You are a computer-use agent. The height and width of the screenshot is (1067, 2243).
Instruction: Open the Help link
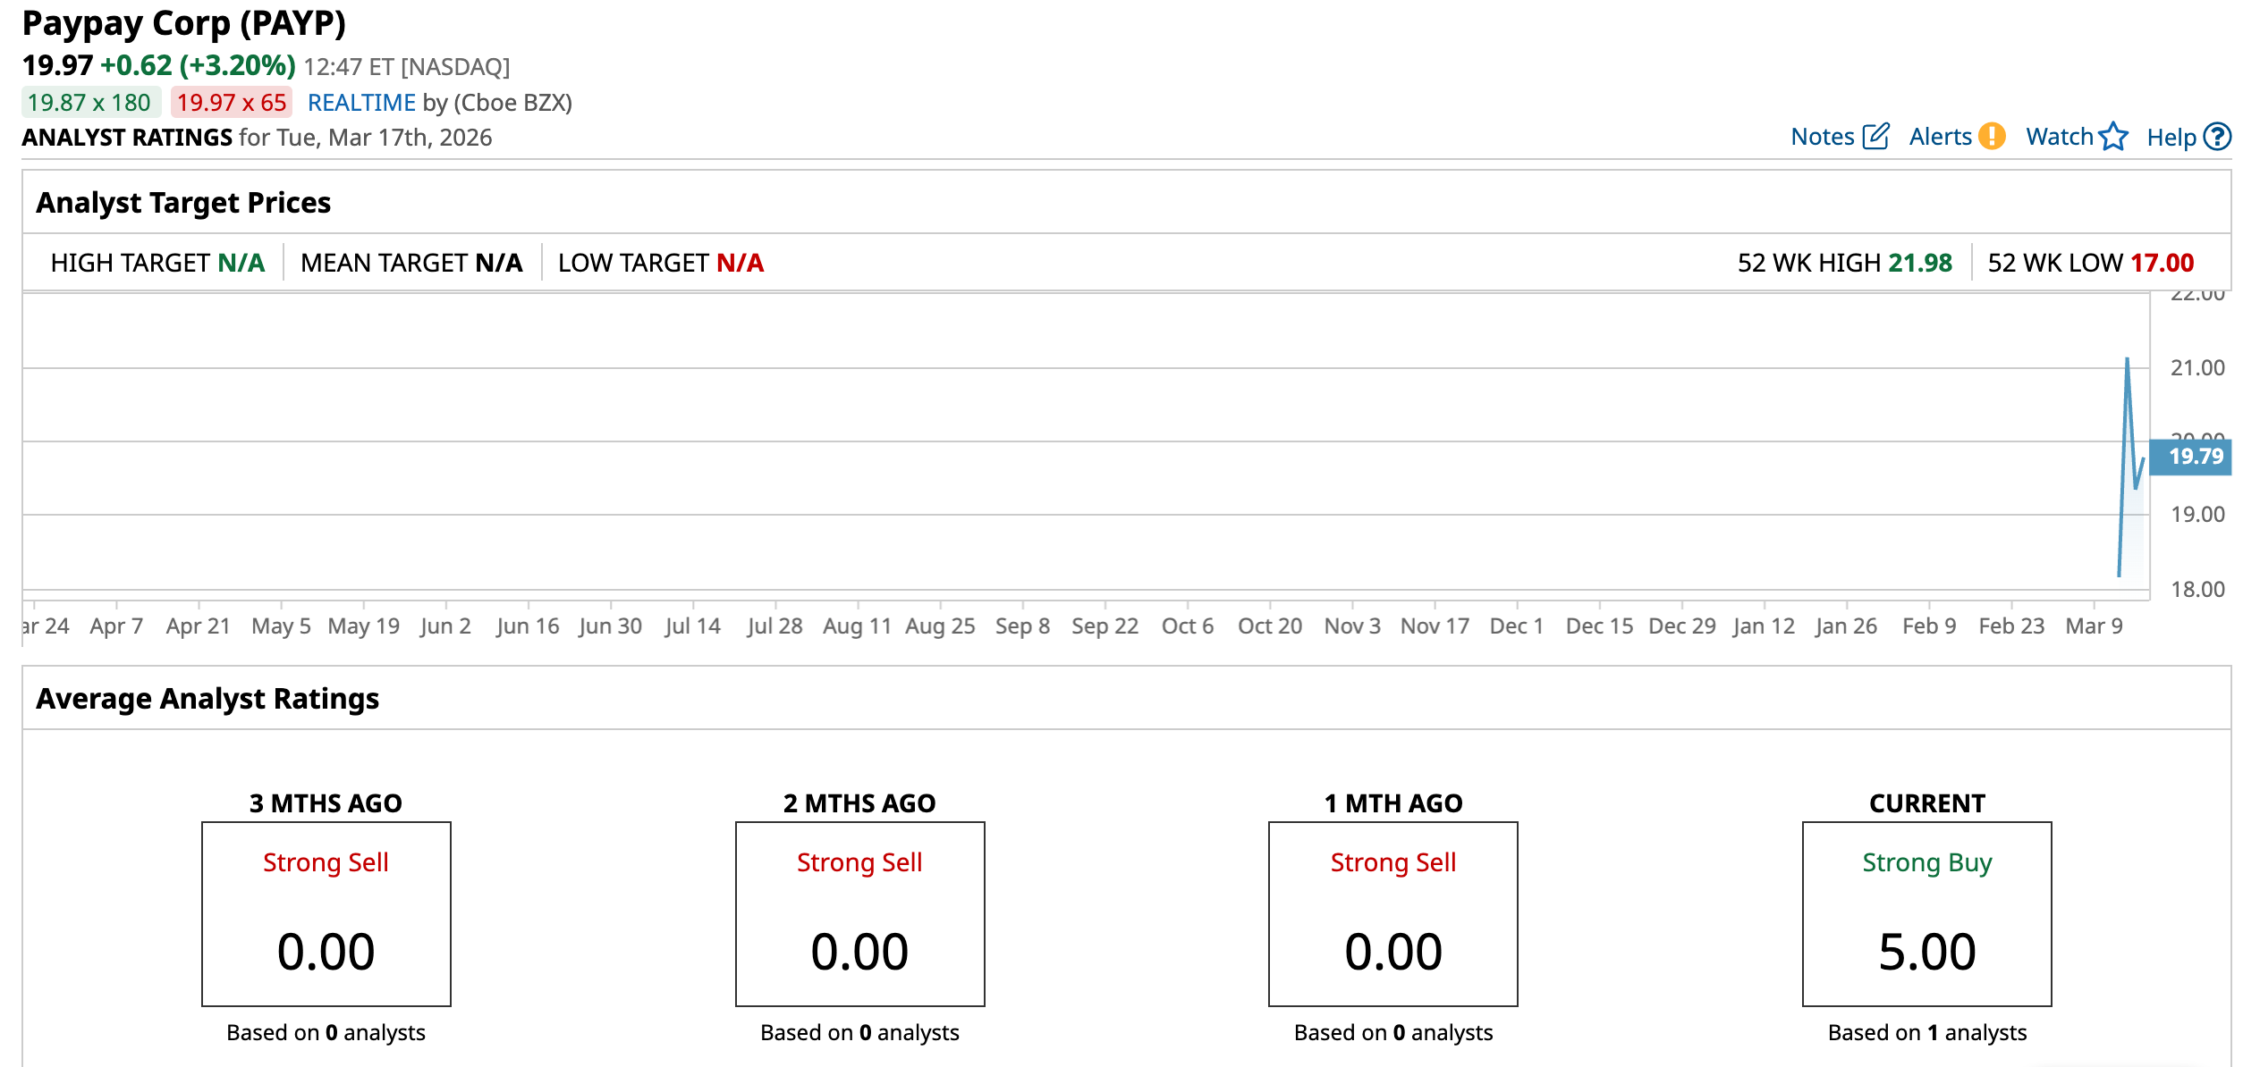click(2171, 138)
